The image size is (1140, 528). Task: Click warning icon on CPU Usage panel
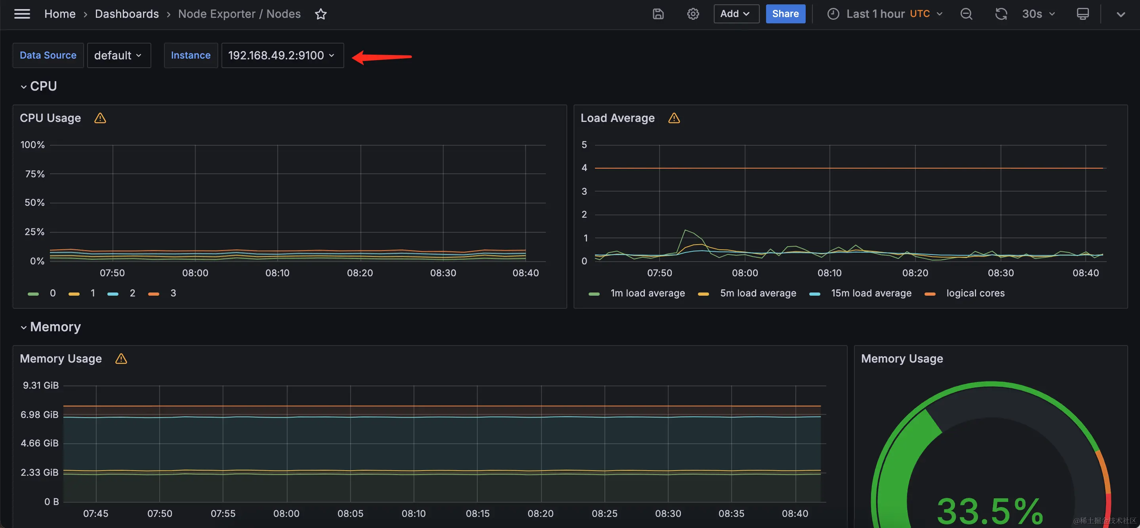coord(100,118)
